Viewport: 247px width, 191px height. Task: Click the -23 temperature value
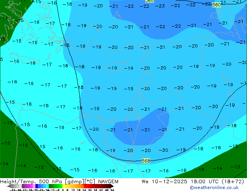coord(160,6)
